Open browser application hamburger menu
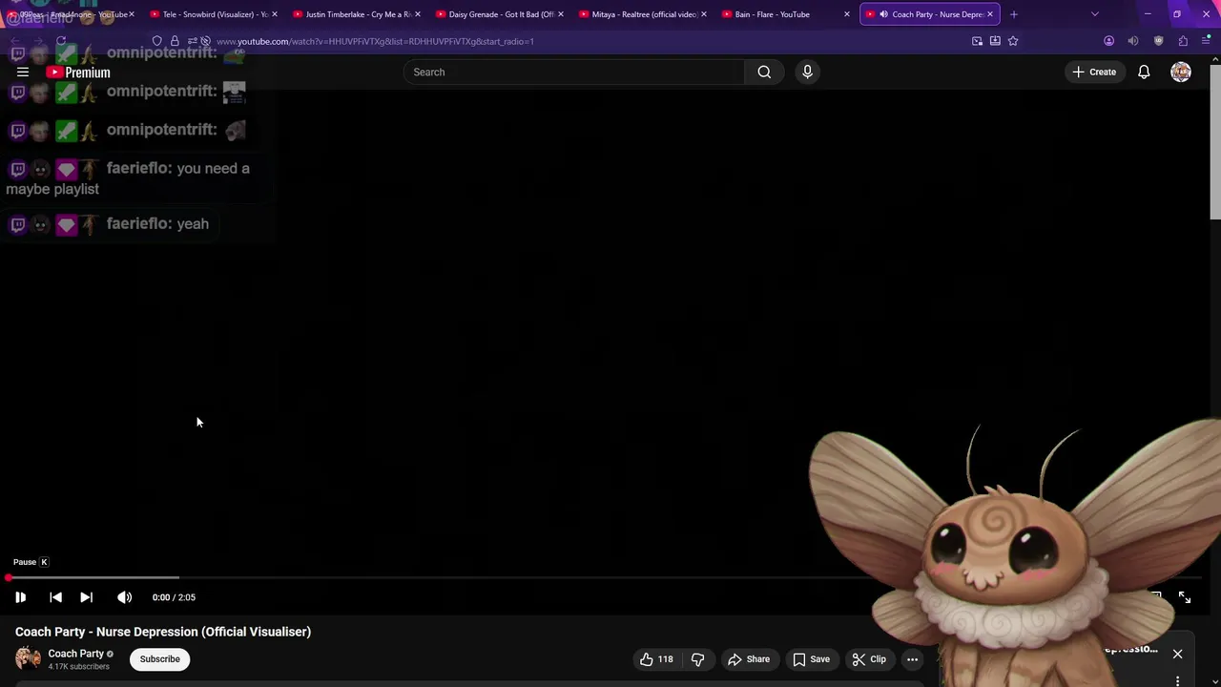The image size is (1221, 687). (1206, 41)
